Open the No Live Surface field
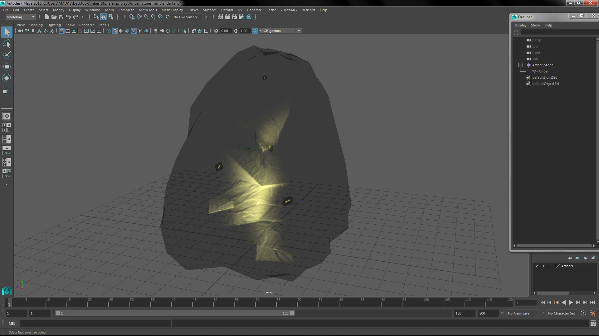Screen dimensions: 599x336 (187, 17)
